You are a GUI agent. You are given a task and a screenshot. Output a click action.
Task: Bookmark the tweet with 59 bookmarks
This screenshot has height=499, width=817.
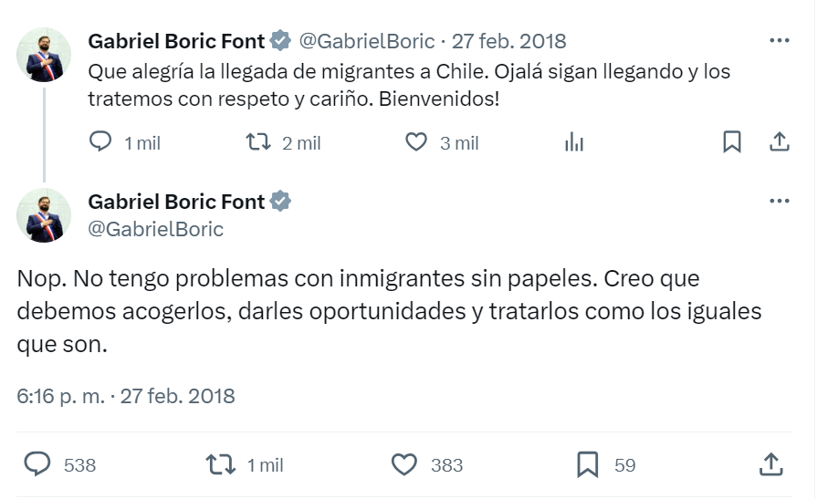click(588, 464)
